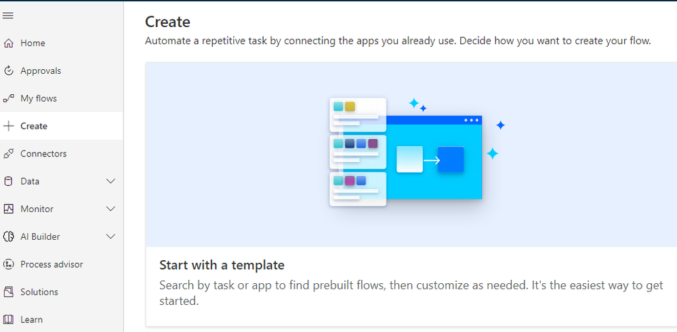Click the Monitor chart icon

pyautogui.click(x=9, y=209)
